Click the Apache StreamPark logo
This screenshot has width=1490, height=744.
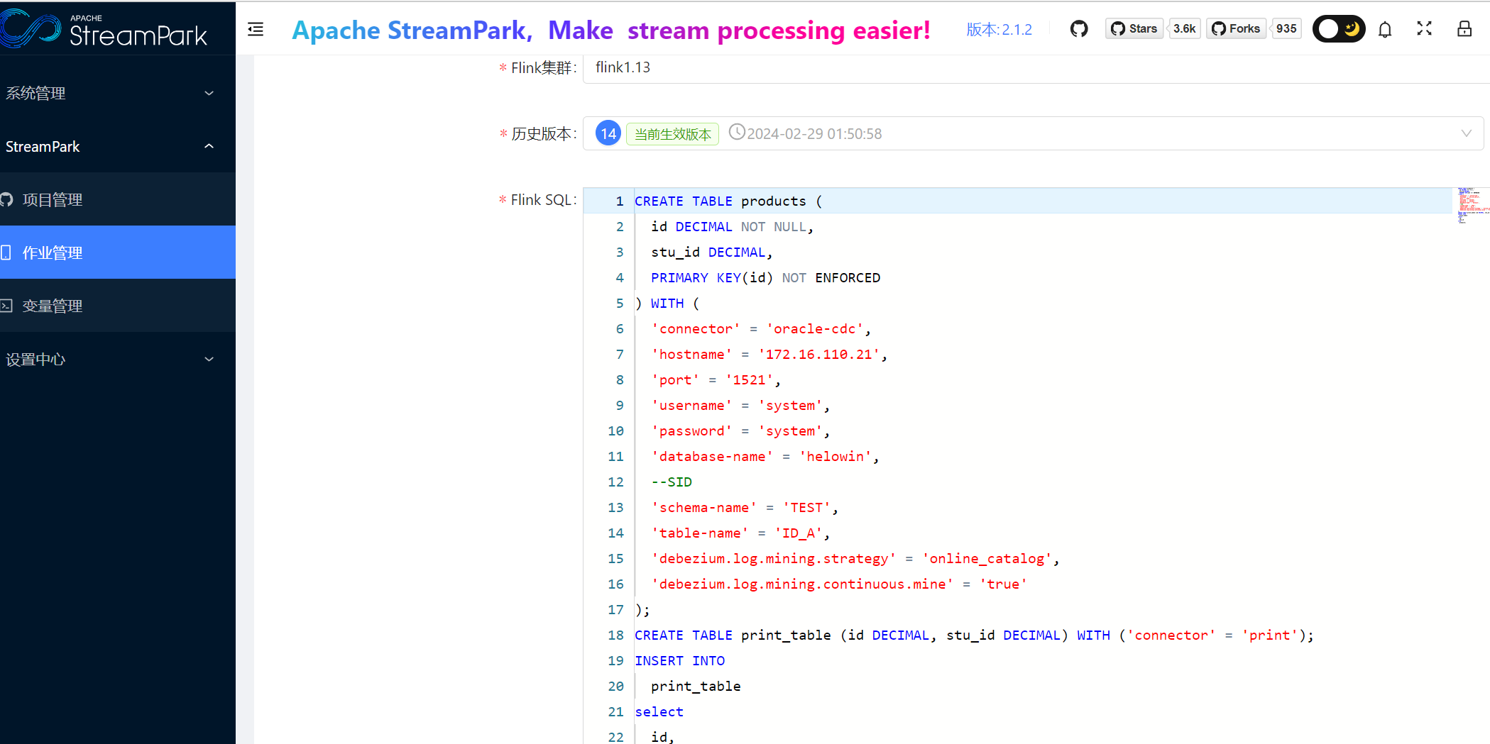click(x=104, y=28)
